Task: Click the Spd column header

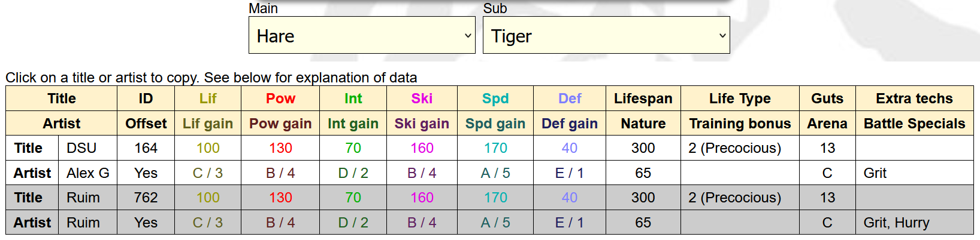Action: pyautogui.click(x=495, y=99)
